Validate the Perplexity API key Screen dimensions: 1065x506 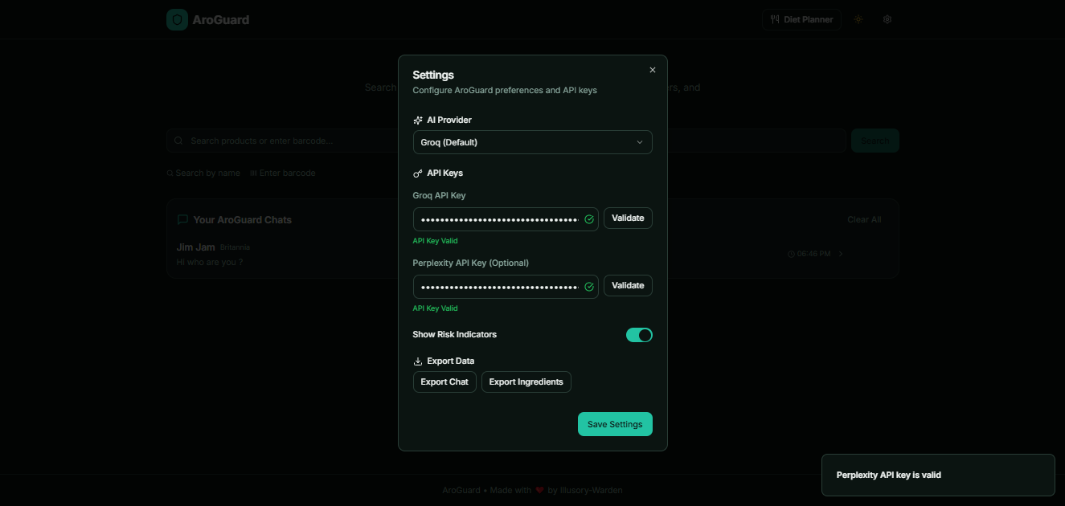[x=628, y=285]
